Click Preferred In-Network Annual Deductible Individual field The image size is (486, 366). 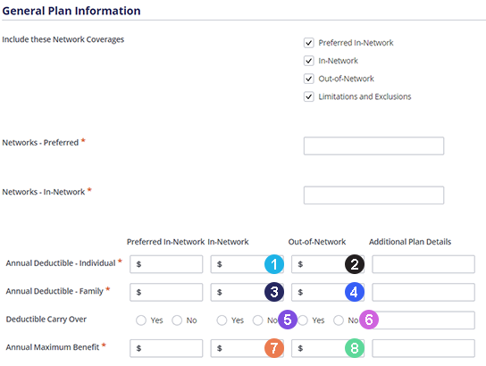[166, 264]
